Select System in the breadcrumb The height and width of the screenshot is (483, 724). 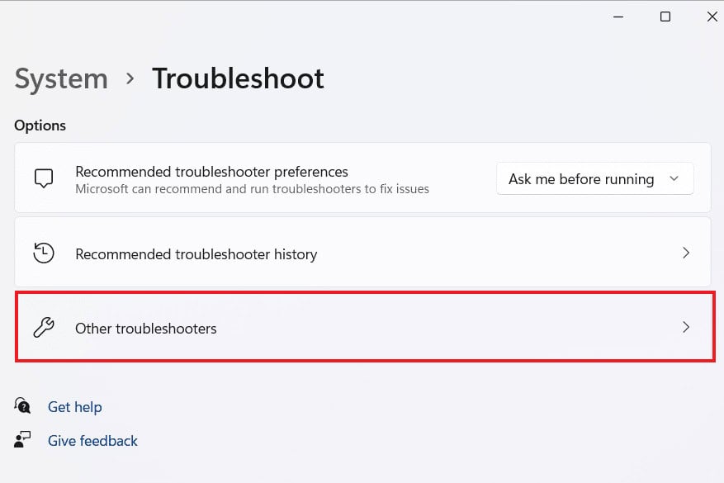coord(60,78)
